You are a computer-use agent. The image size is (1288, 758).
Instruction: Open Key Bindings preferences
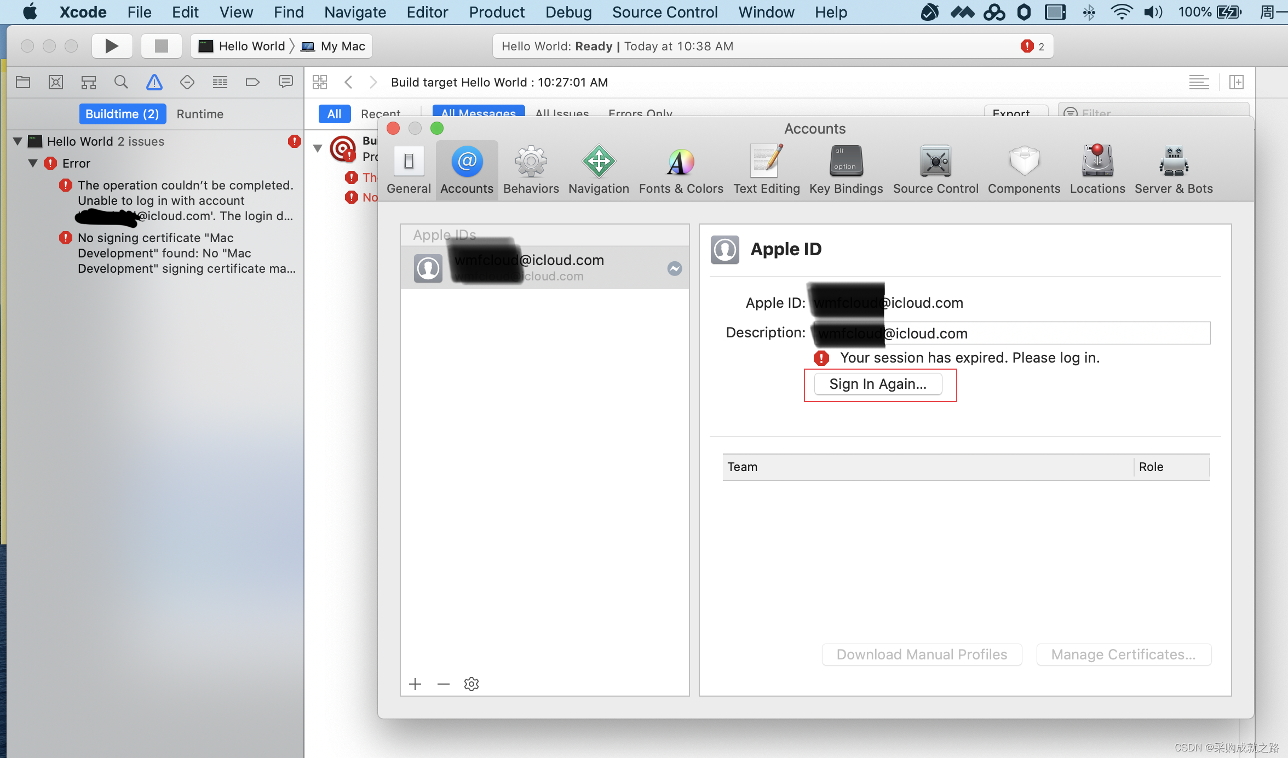(x=846, y=170)
